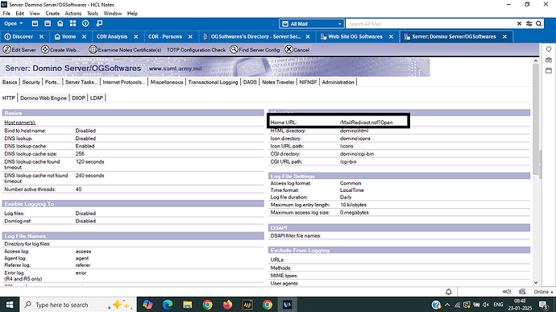
Task: Open Firefox from the Windows taskbar
Action: point(227,305)
